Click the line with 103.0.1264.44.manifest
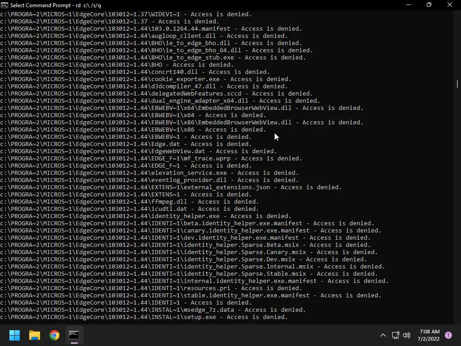Image resolution: width=461 pixels, height=346 pixels. point(151,28)
